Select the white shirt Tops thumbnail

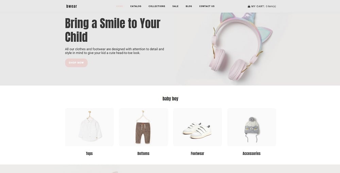[x=89, y=127]
